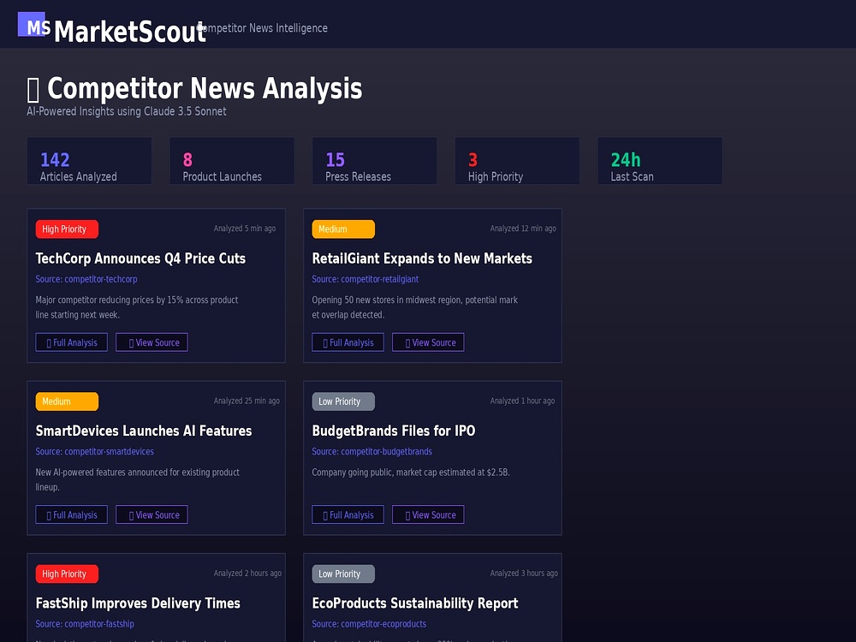View Source for TechCorp Q4 Price Cuts

tap(152, 342)
